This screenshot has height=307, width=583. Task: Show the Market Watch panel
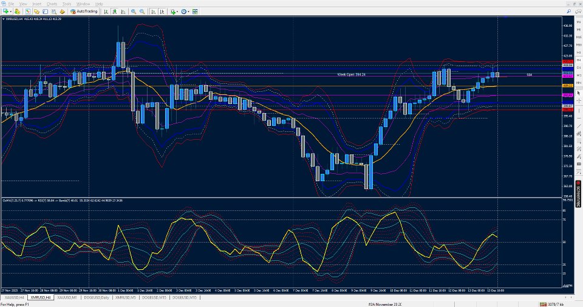pos(28,12)
